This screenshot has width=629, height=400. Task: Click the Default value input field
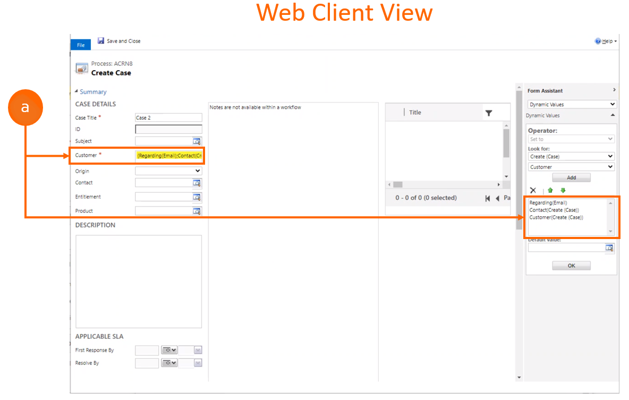(x=566, y=248)
